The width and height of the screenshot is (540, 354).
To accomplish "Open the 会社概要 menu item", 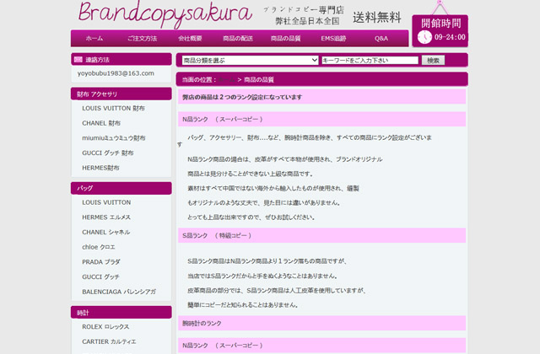I will tap(190, 38).
